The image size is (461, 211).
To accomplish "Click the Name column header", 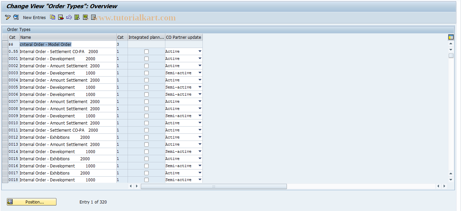I will coord(68,37).
